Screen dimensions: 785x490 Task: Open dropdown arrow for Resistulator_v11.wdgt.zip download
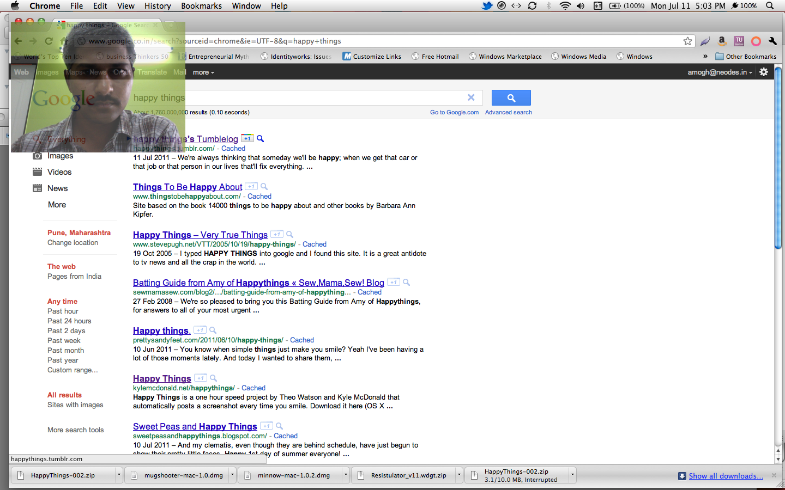pos(459,475)
